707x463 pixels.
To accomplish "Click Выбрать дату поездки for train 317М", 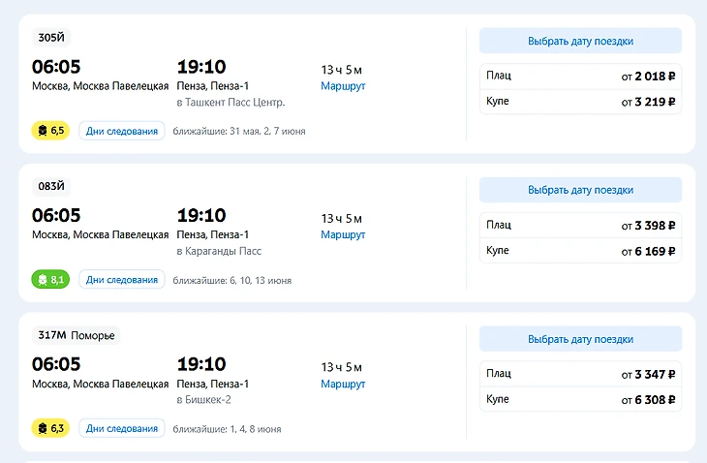I will (580, 339).
